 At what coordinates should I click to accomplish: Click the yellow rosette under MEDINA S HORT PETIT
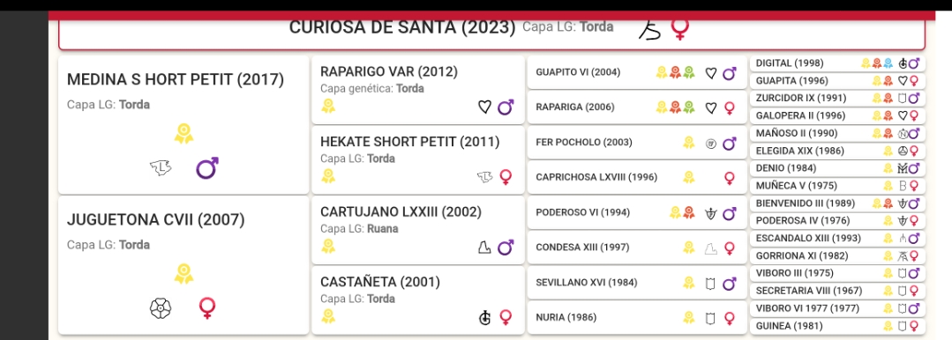184,133
